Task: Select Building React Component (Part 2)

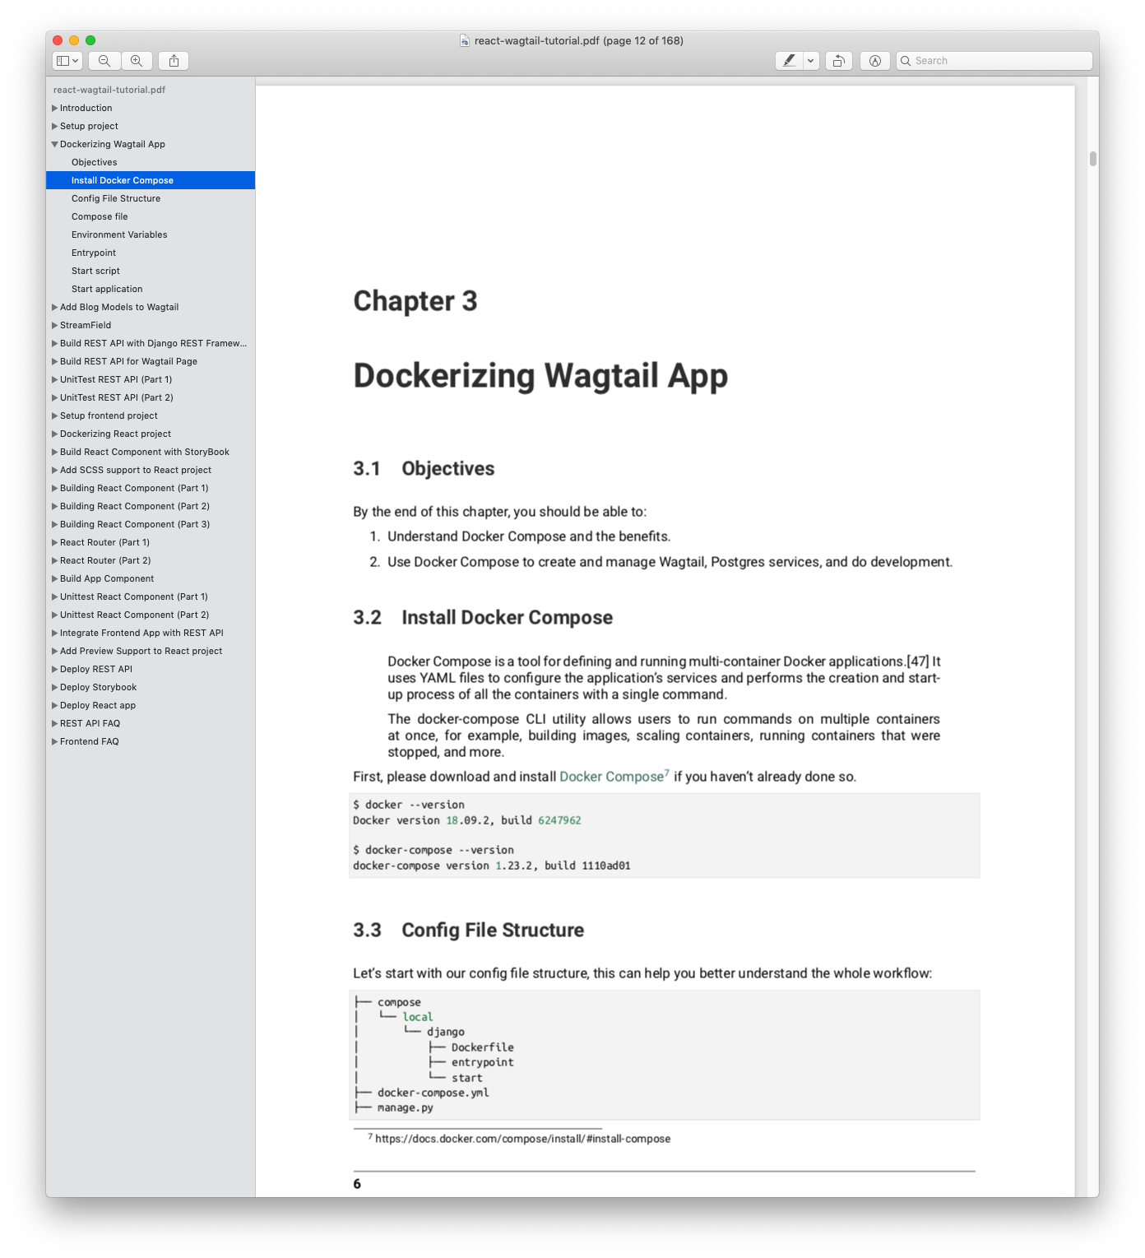Action: 151,506
